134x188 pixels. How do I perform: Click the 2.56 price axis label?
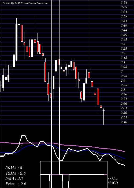(124, 113)
